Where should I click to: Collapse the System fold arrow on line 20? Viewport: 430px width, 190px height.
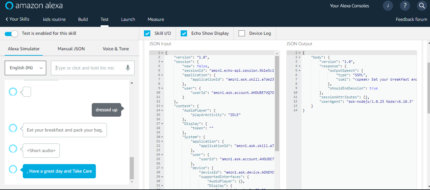click(x=162, y=137)
